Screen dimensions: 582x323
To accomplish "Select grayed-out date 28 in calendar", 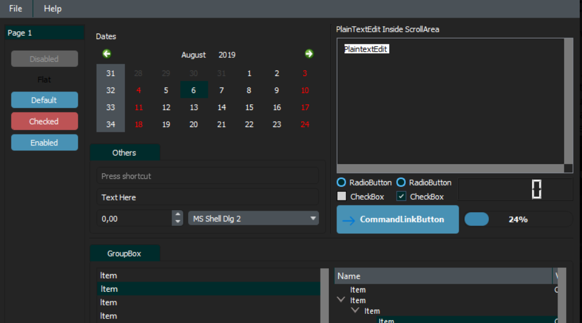I will click(x=139, y=73).
